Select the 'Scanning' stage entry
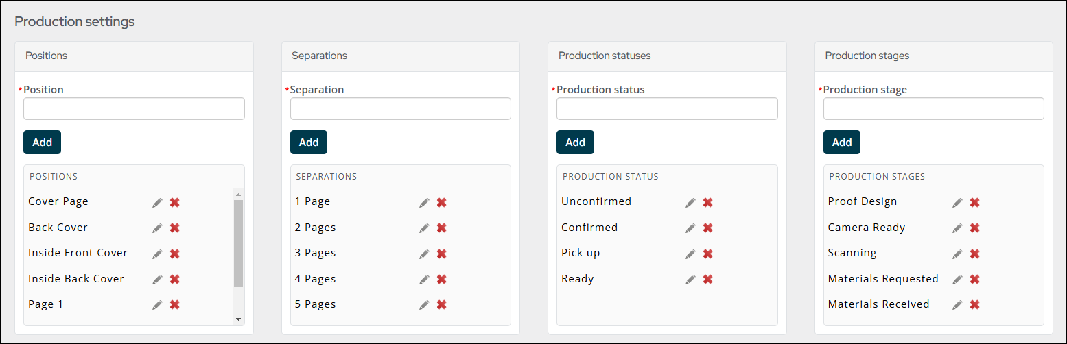Viewport: 1067px width, 344px height. [852, 253]
